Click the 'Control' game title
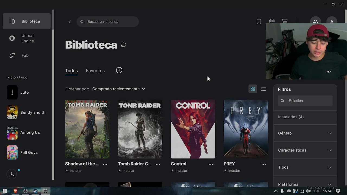 point(178,164)
